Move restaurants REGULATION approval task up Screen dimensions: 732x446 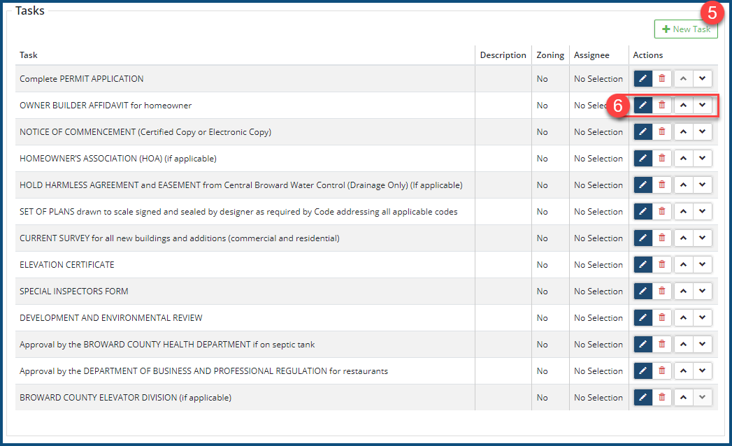[684, 371]
